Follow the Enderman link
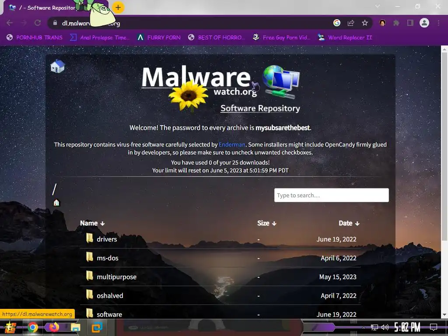448x336 pixels. coord(232,144)
